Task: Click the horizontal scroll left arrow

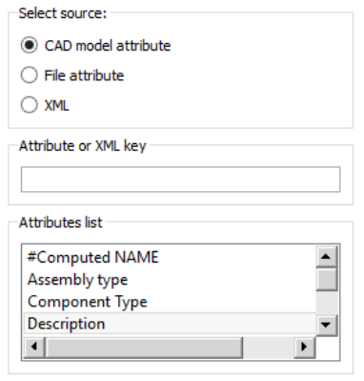Action: 34,347
